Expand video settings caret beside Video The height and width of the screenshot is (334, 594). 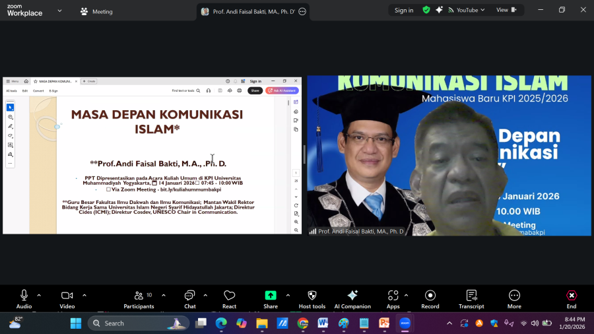click(x=84, y=295)
